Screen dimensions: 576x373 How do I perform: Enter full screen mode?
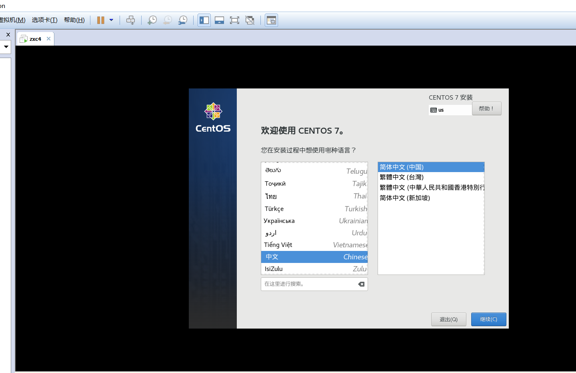235,20
